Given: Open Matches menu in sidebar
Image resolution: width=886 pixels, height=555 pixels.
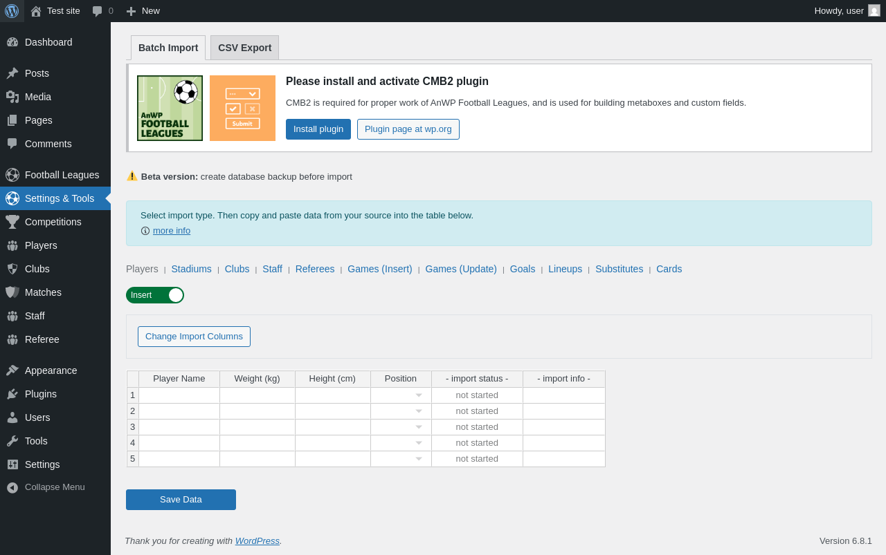Looking at the screenshot, I should pos(55,292).
